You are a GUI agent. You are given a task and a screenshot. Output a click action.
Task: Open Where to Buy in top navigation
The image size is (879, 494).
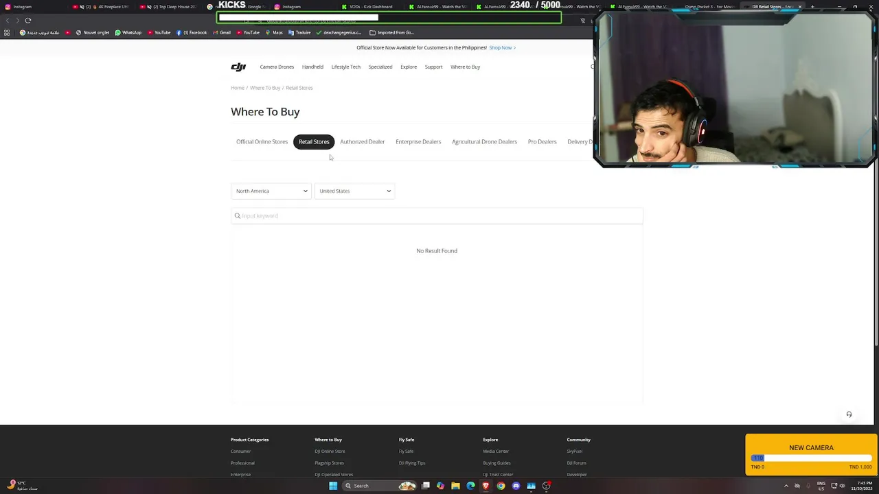click(x=465, y=67)
